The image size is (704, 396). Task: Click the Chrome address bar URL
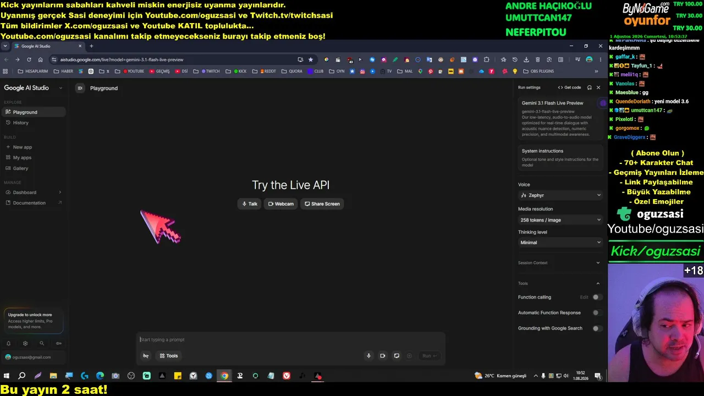tap(122, 59)
